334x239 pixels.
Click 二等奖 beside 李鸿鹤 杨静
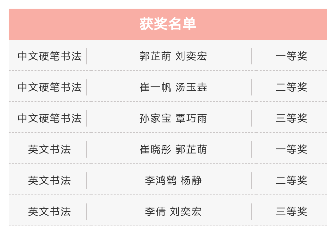coord(291,181)
